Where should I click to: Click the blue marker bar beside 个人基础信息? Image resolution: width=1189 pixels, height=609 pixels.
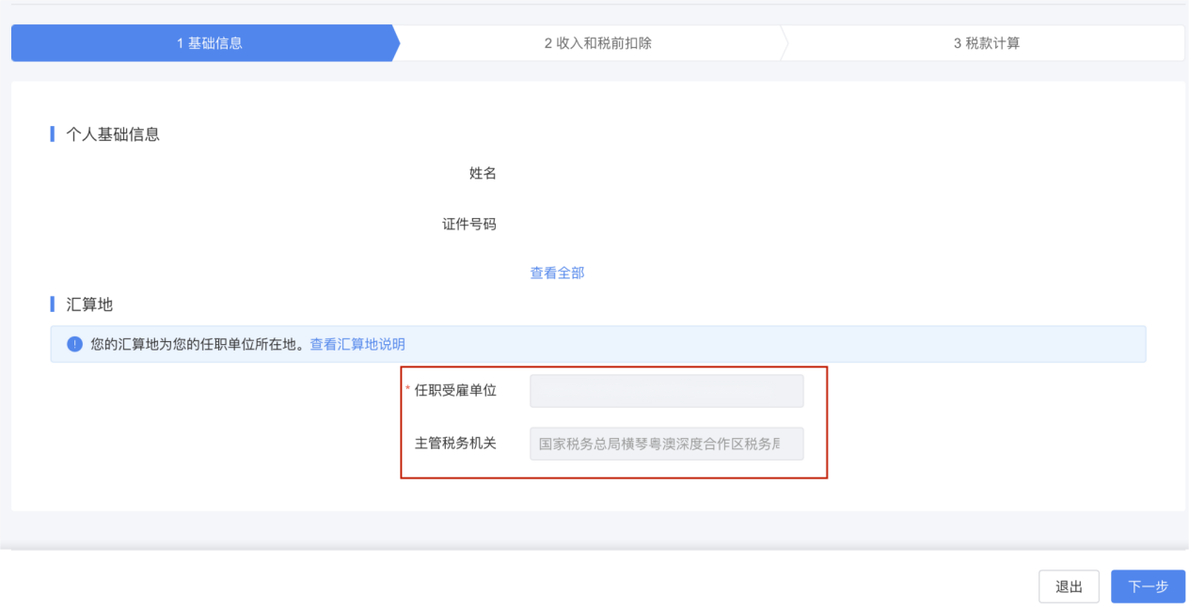point(53,134)
